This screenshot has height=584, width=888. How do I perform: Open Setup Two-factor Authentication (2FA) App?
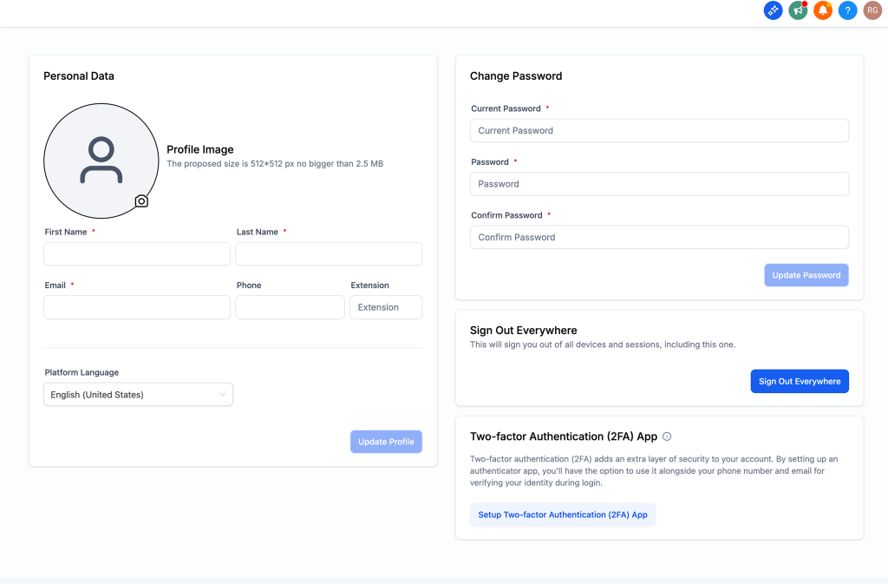[563, 515]
